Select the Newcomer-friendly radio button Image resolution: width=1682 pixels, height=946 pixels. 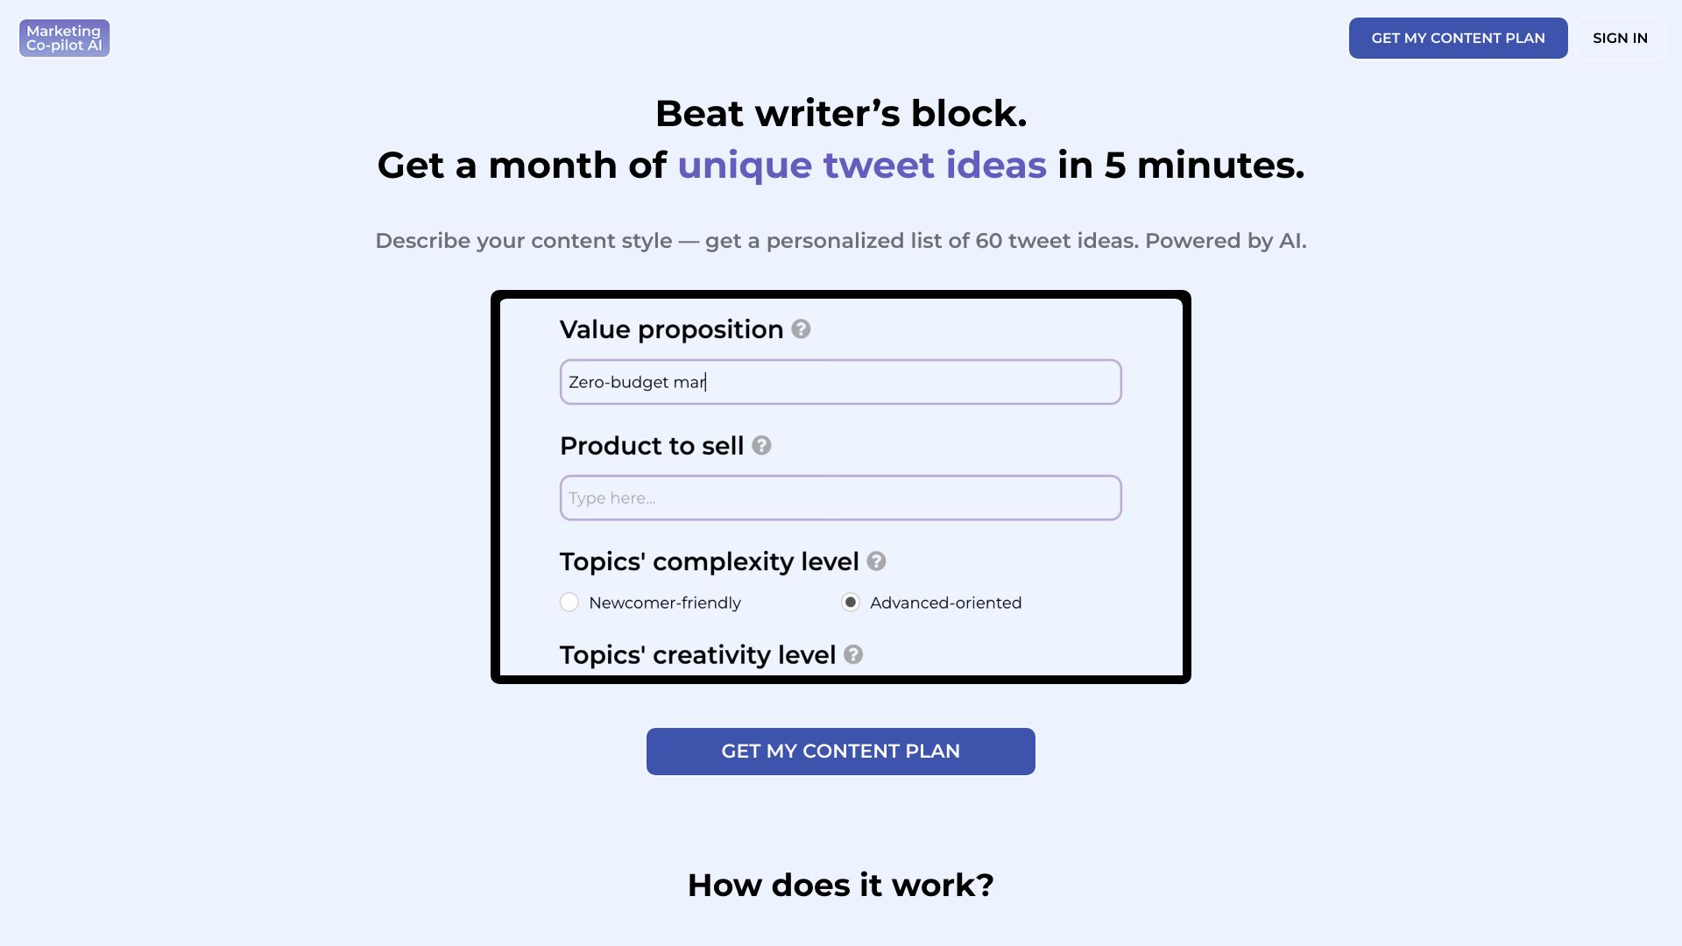click(569, 603)
